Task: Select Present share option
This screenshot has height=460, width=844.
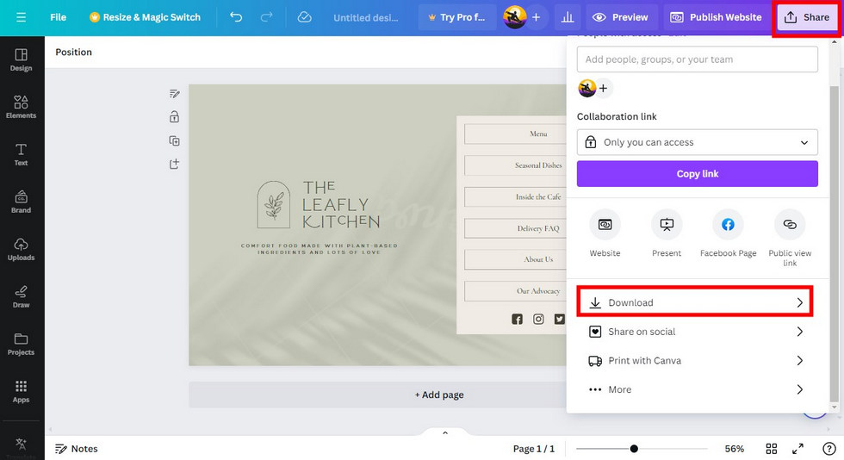Action: pyautogui.click(x=667, y=233)
